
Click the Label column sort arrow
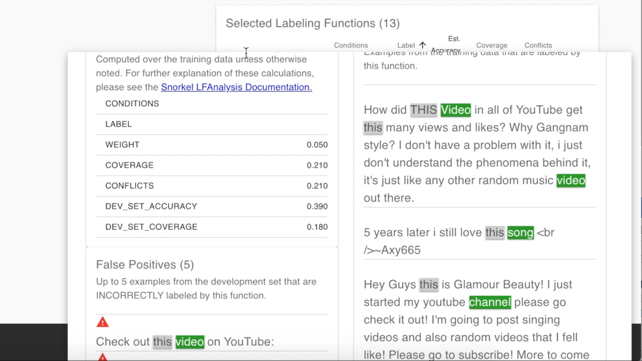click(422, 45)
